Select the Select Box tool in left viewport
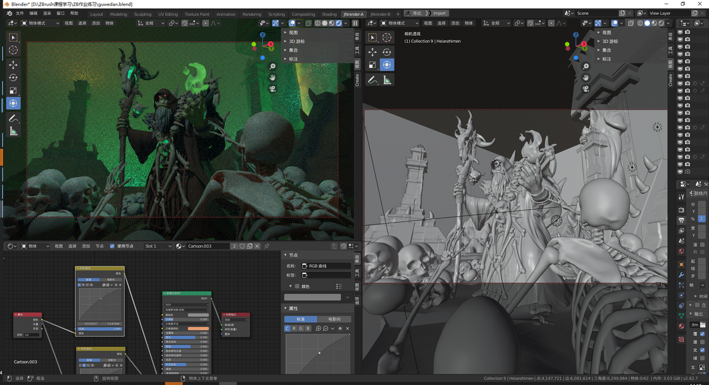709x385 pixels. (x=13, y=37)
